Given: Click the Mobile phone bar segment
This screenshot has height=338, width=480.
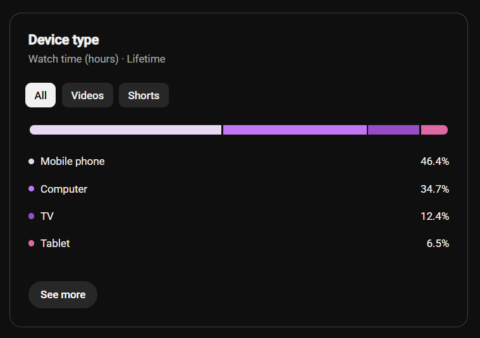Looking at the screenshot, I should [125, 130].
